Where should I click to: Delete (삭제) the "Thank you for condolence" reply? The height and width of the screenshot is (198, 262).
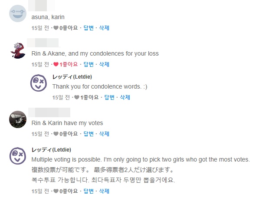click(x=125, y=98)
